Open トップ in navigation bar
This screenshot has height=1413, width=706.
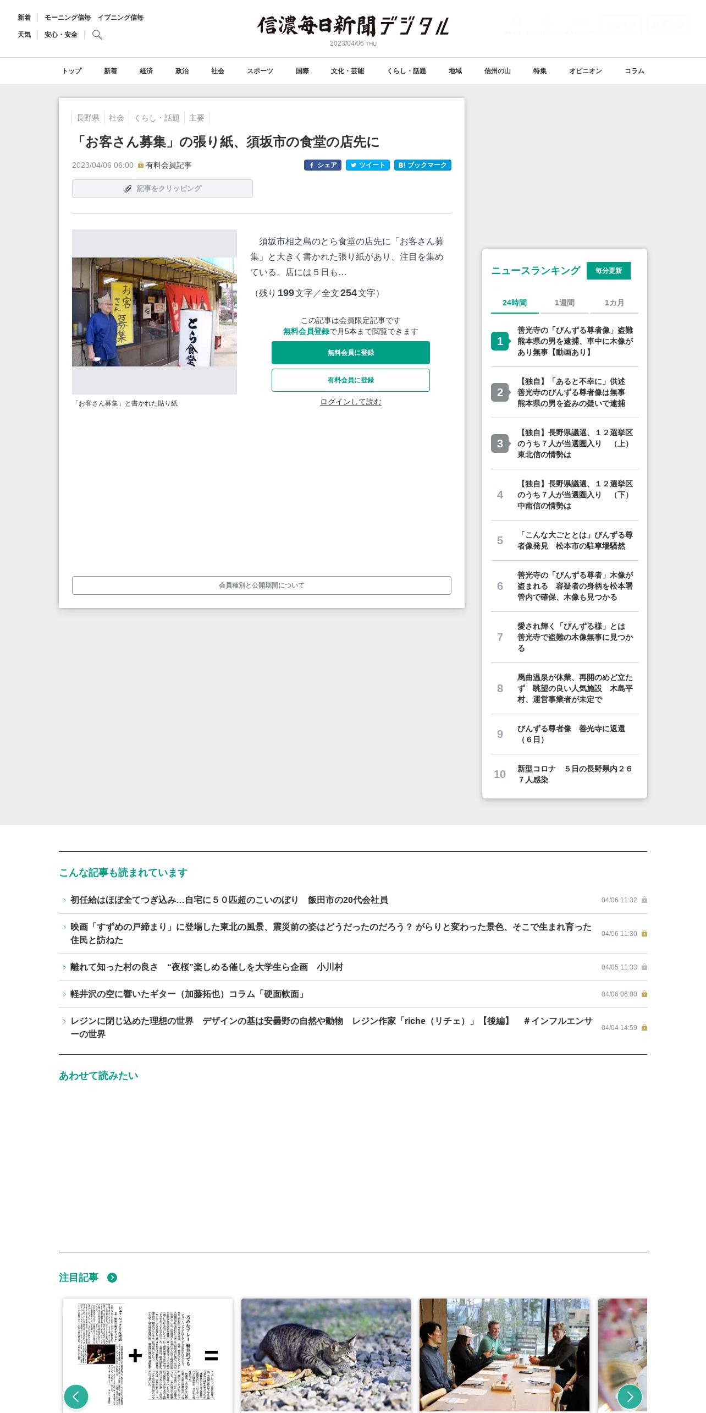pos(71,71)
